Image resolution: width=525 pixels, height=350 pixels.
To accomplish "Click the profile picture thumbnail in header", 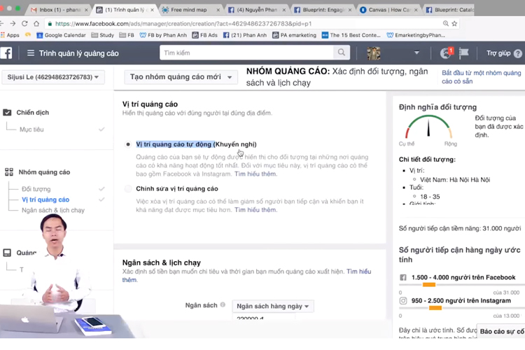I will coord(374,53).
